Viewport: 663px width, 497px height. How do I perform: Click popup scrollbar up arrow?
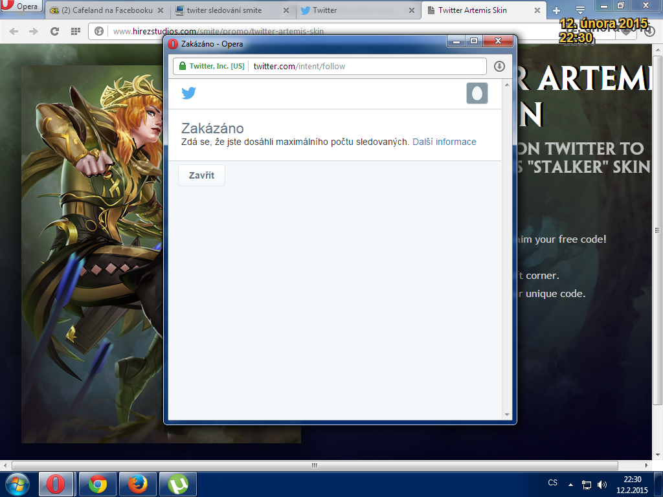[507, 85]
